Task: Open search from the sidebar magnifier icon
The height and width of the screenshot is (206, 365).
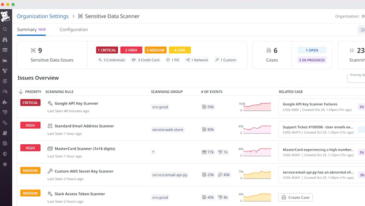Action: 5,29
